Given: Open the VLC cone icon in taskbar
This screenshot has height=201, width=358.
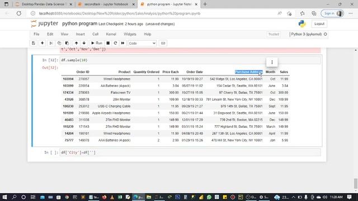Looking at the screenshot, I should coord(112,197).
